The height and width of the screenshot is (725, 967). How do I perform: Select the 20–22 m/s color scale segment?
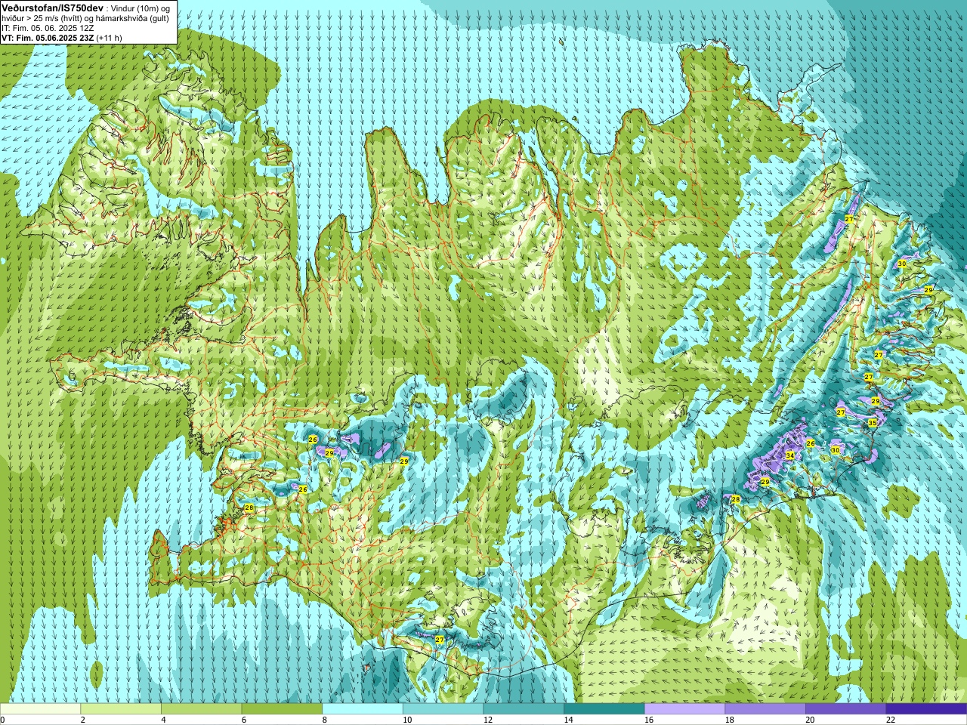[846, 709]
